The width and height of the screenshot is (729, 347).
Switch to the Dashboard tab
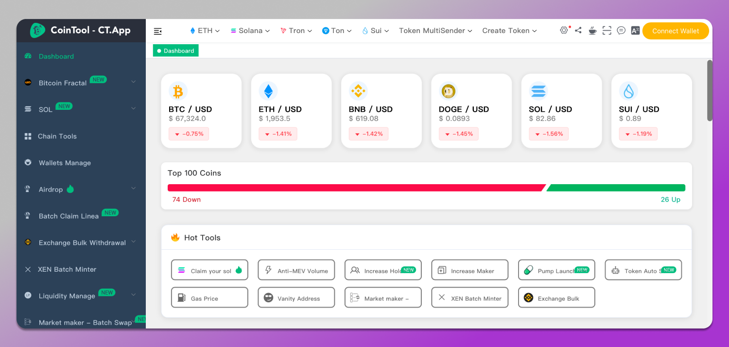pos(176,51)
